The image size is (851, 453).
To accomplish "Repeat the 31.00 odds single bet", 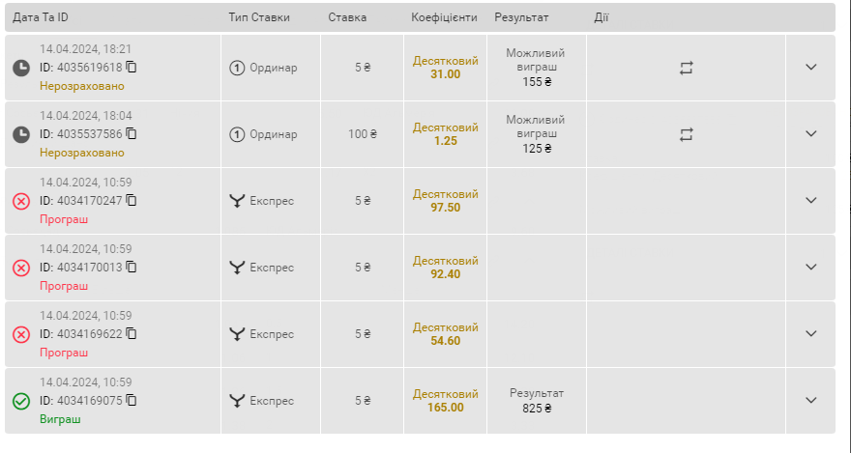I will coord(686,68).
